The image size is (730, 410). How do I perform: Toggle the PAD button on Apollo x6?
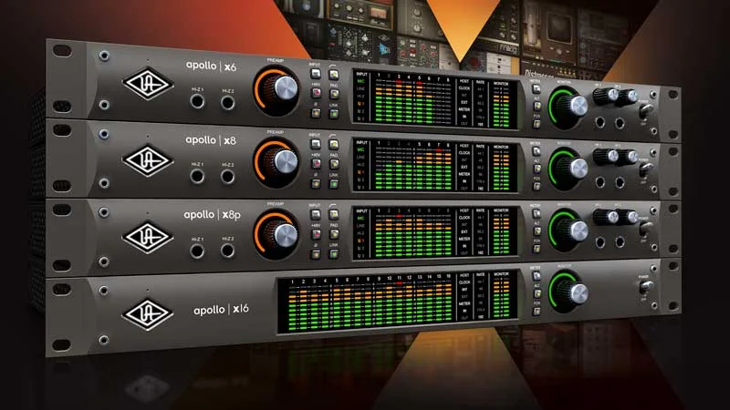point(334,95)
